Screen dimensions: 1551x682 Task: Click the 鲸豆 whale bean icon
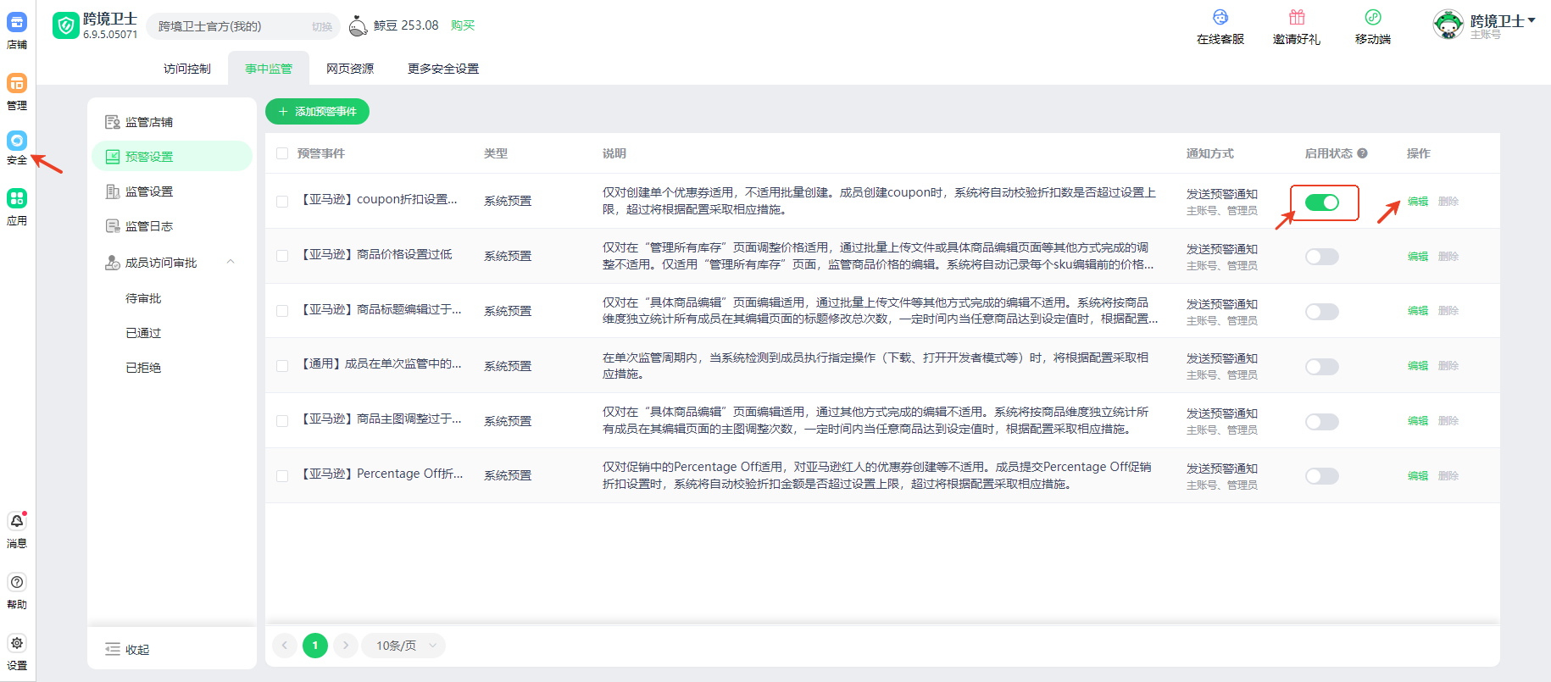point(359,25)
